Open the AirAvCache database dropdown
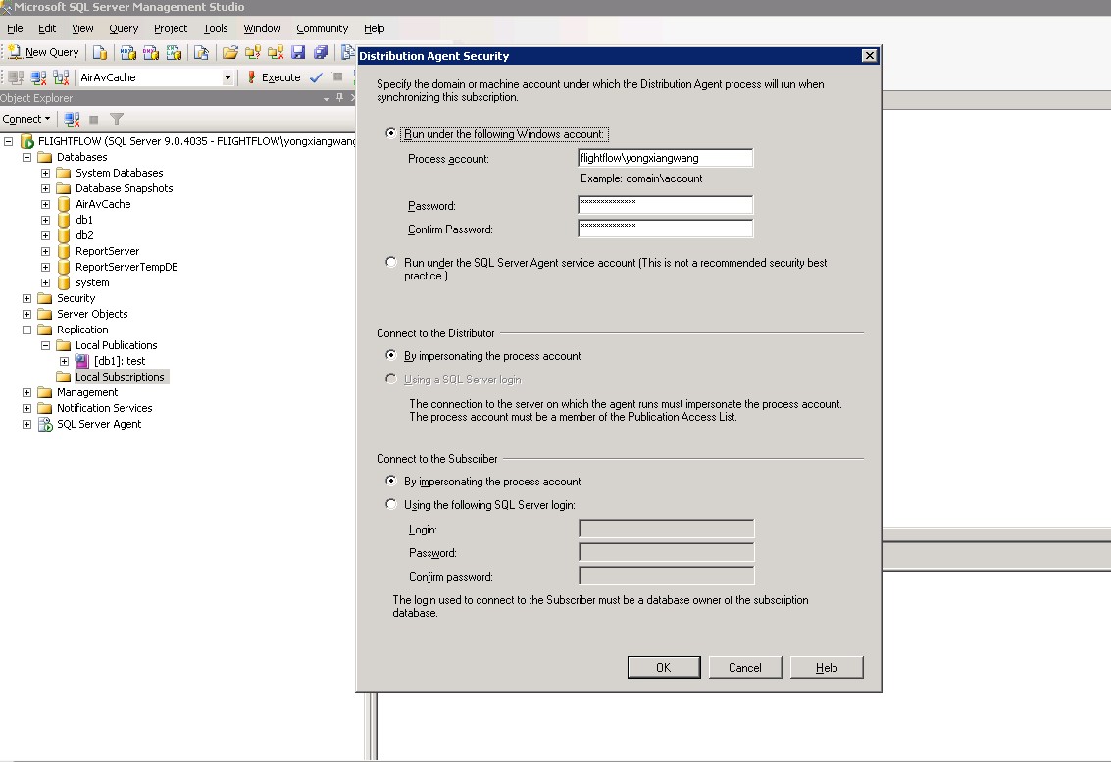 (x=227, y=77)
